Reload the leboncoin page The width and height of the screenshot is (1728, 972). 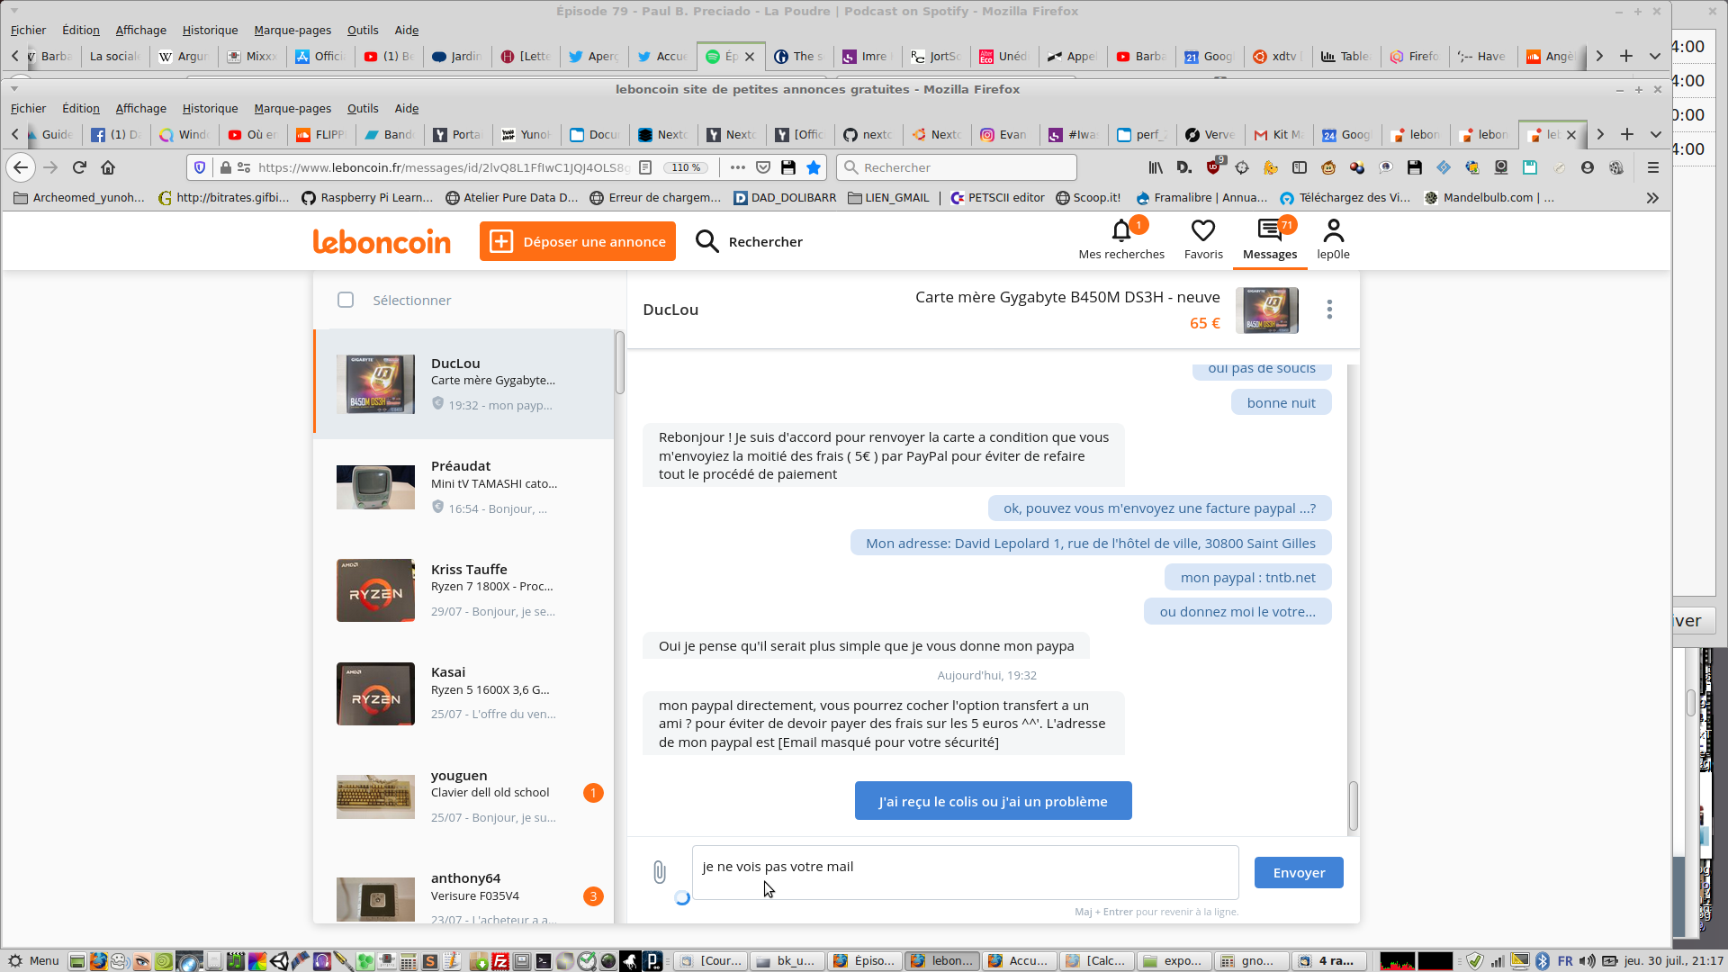point(79,167)
